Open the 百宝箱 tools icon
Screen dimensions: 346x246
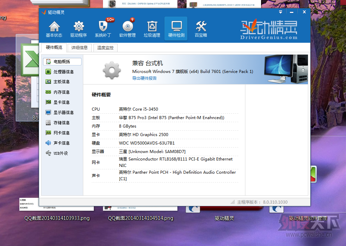(201, 26)
